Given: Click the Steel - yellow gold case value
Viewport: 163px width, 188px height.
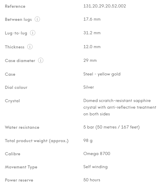Looking at the screenshot, I should tap(102, 74).
